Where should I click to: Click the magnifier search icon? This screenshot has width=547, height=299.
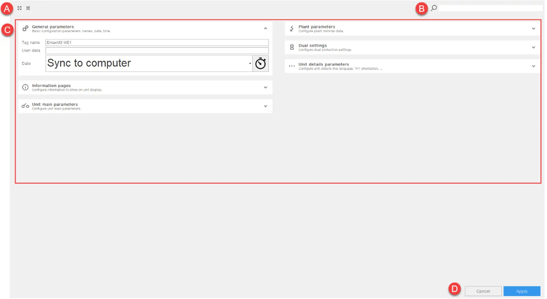click(434, 8)
